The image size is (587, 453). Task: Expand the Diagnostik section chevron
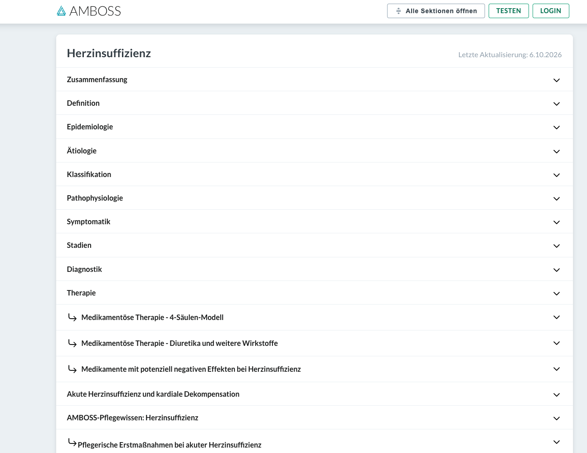coord(557,270)
